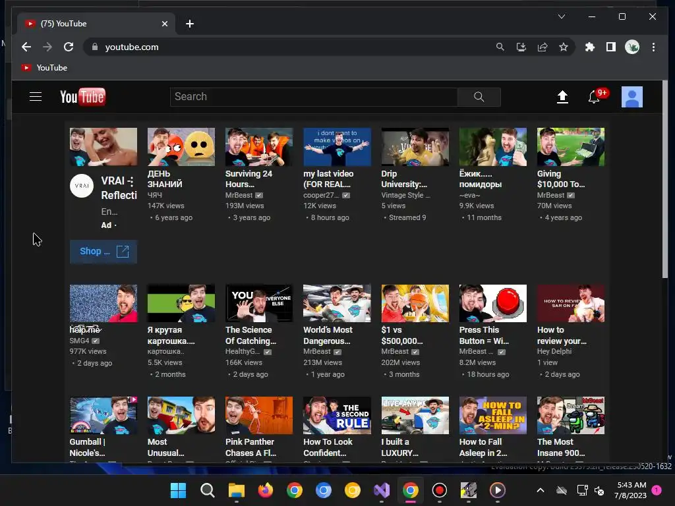Open Giving $10,000 video thumbnail

[x=571, y=147]
